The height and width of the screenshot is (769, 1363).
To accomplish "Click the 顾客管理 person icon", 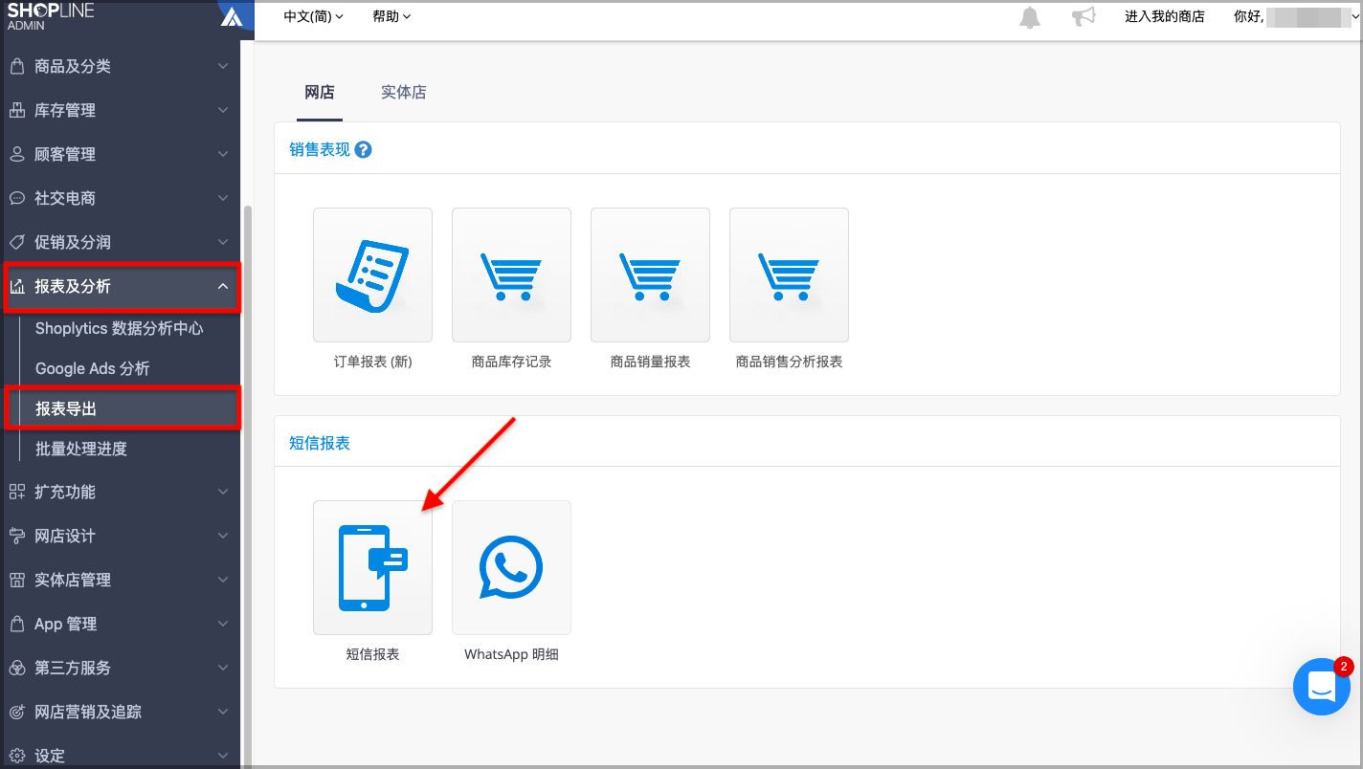I will coord(16,154).
